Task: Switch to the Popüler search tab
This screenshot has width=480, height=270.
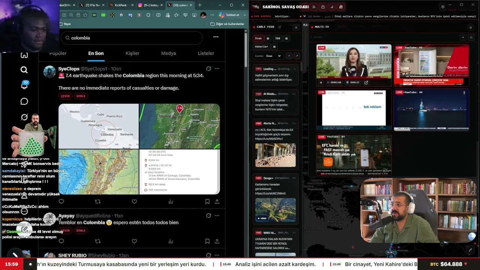Action: point(58,53)
